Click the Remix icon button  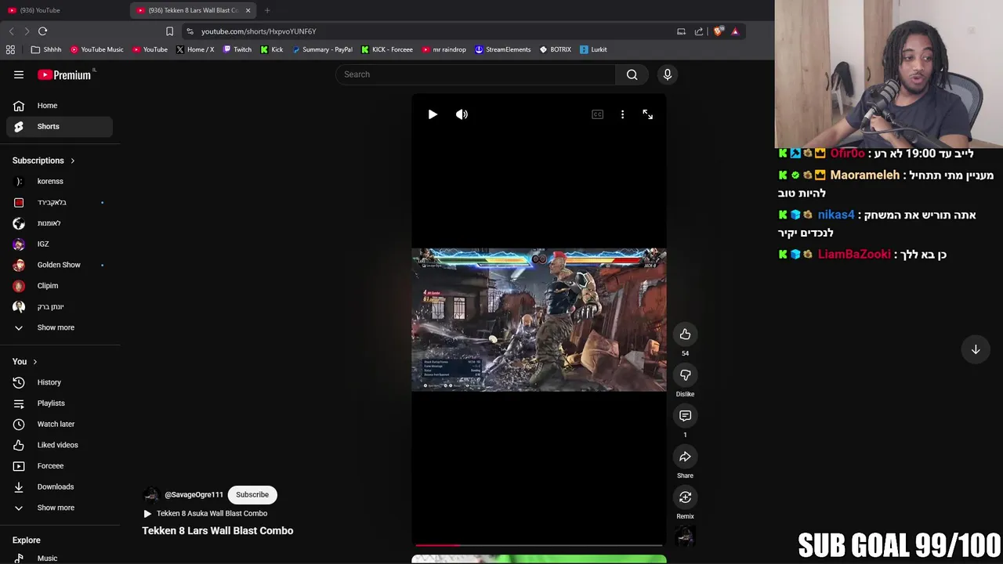coord(685,497)
